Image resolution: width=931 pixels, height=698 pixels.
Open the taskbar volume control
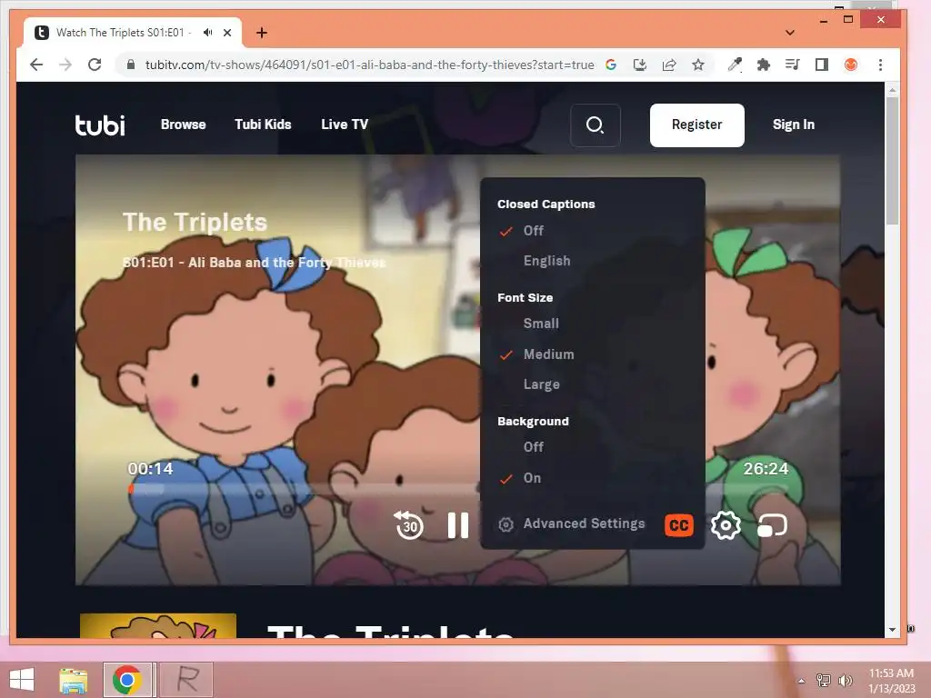click(845, 681)
